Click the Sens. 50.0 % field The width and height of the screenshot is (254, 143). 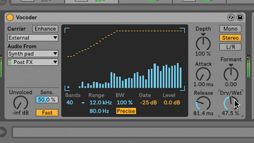(47, 100)
